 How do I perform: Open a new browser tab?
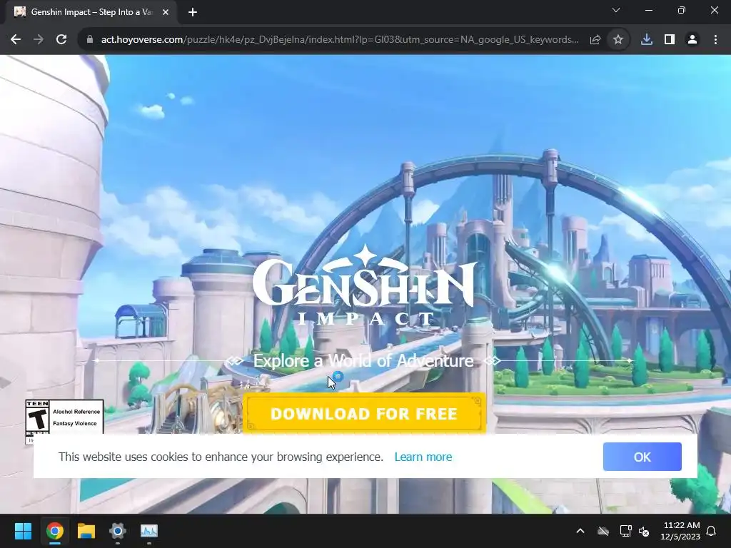point(193,13)
